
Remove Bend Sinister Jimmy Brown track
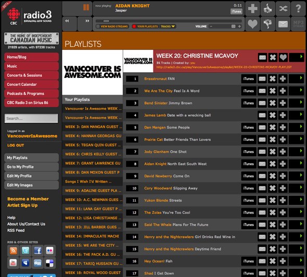[x=273, y=103]
